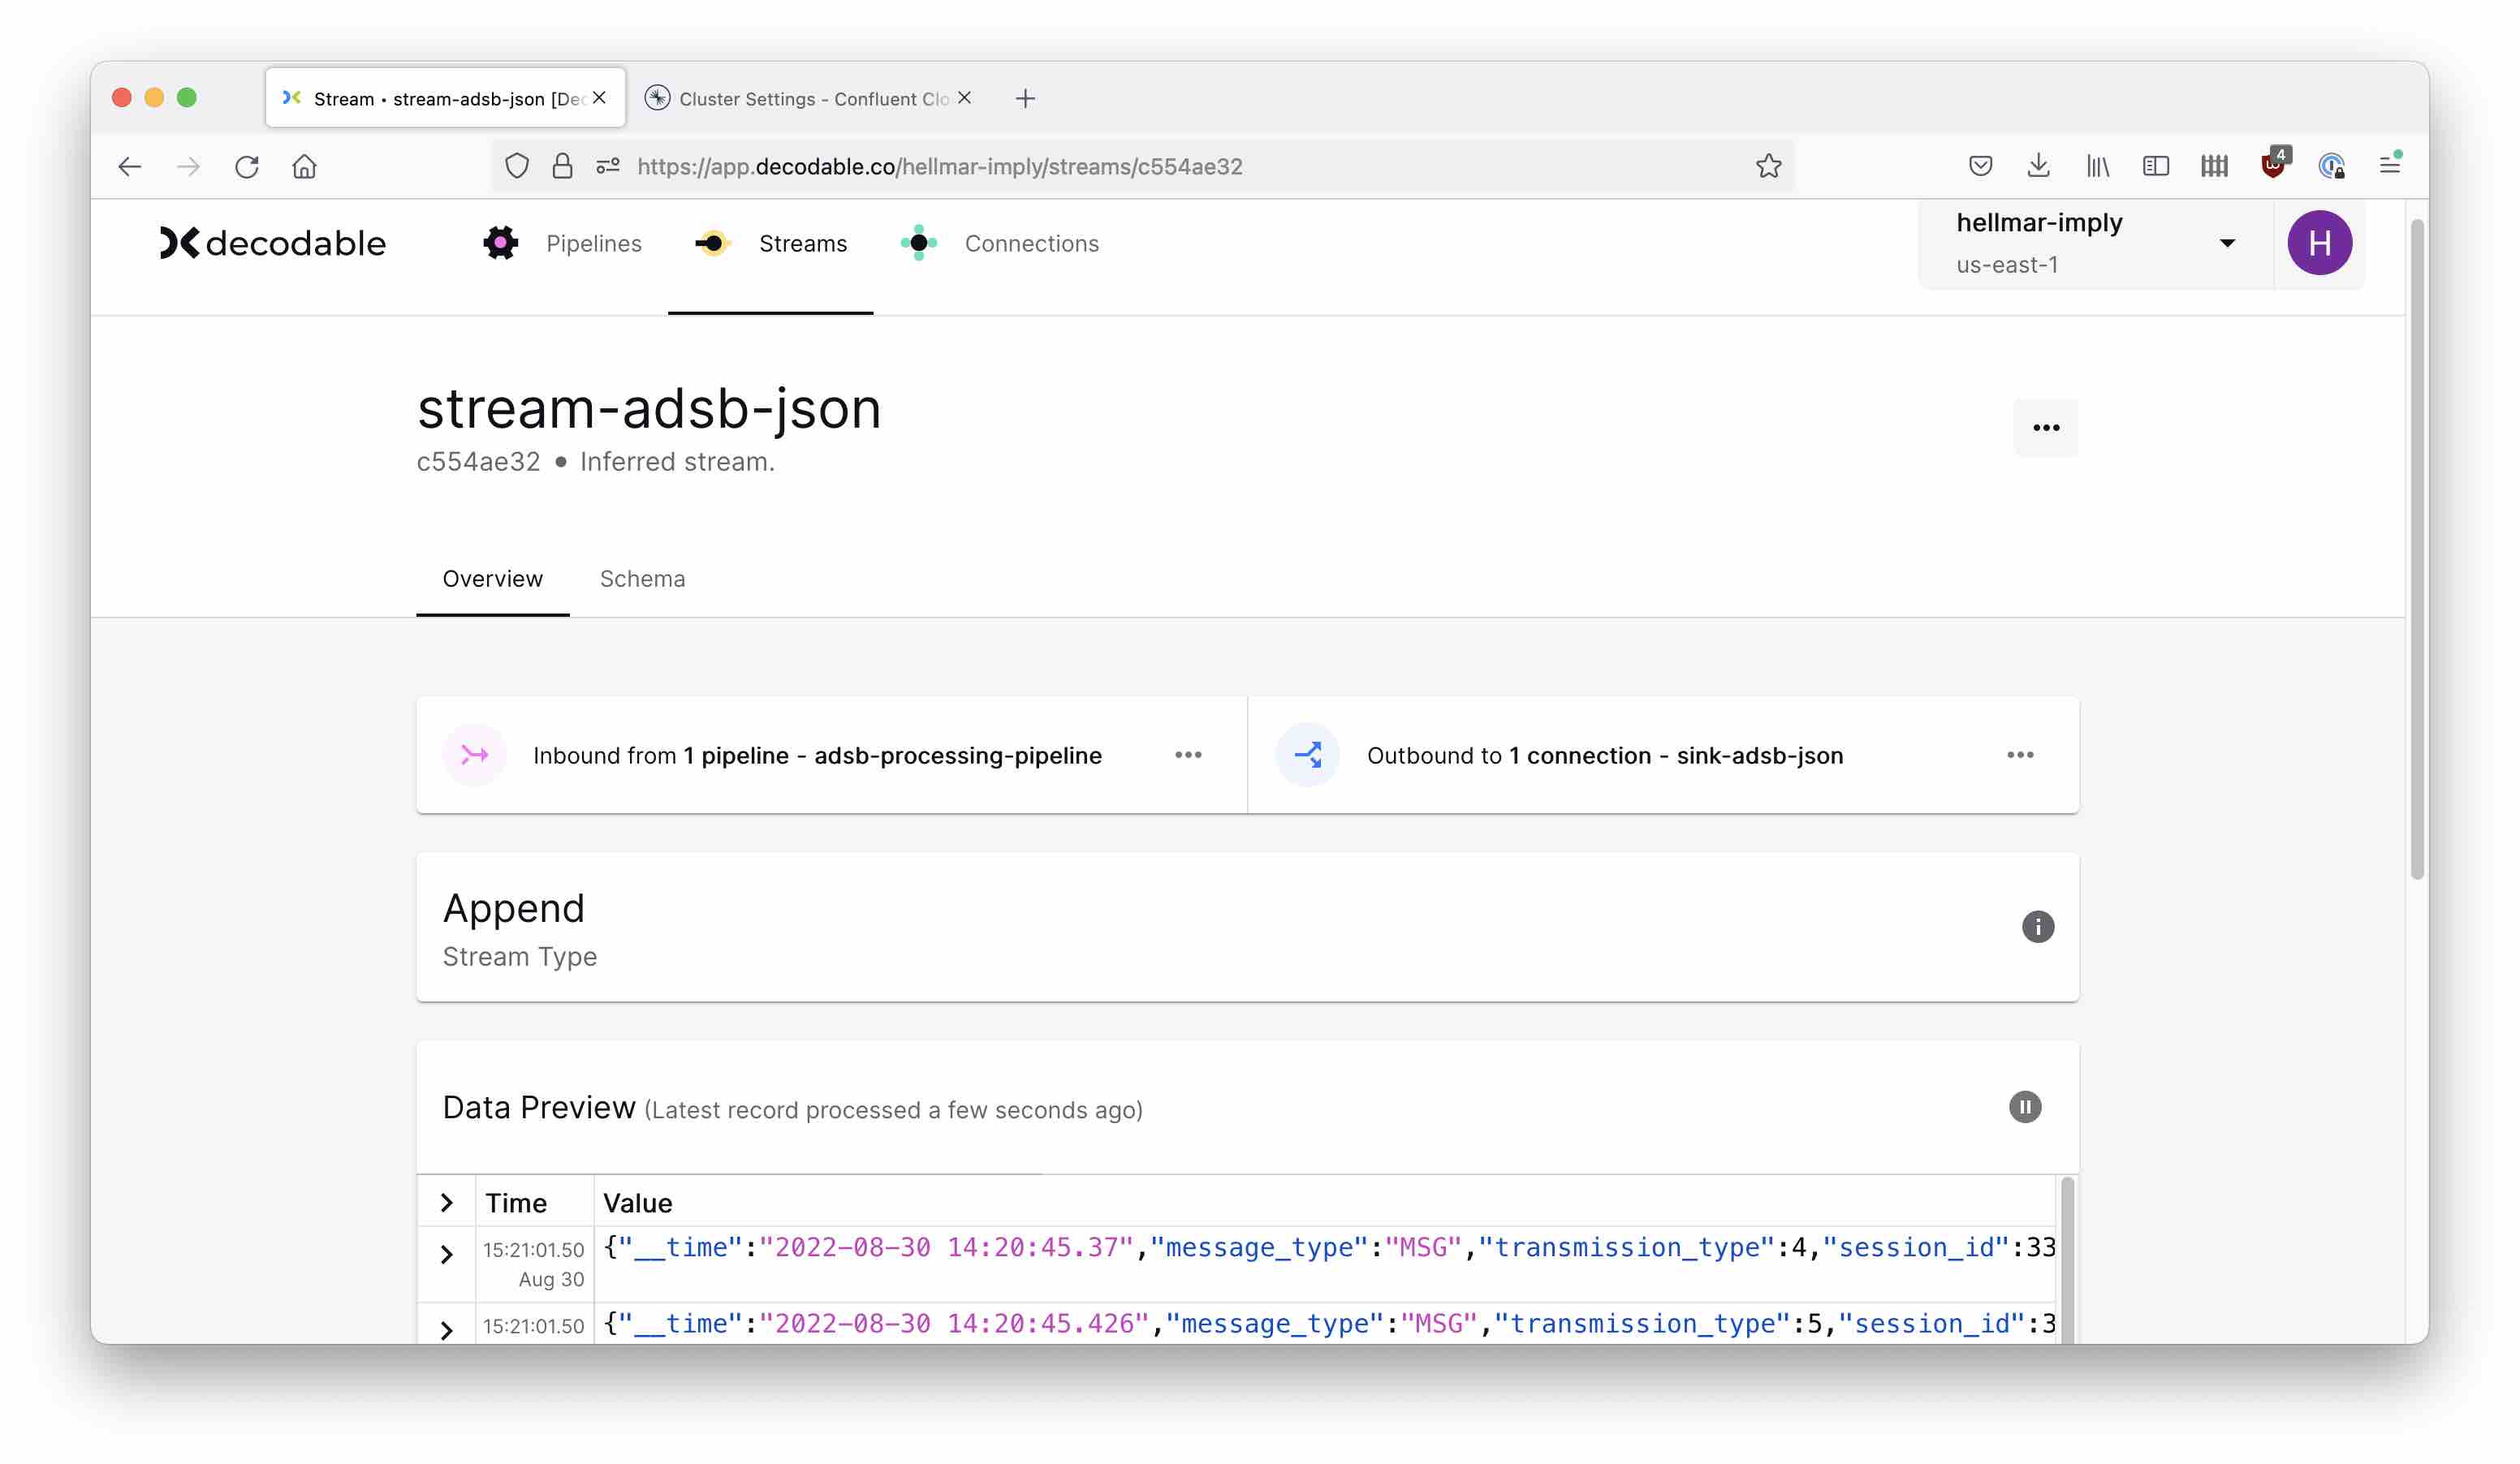Switch to the Schema tab

642,579
